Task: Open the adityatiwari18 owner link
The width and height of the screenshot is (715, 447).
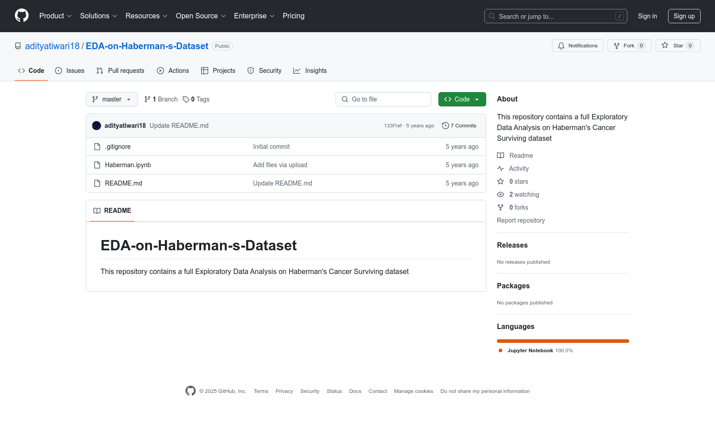Action: pos(52,46)
